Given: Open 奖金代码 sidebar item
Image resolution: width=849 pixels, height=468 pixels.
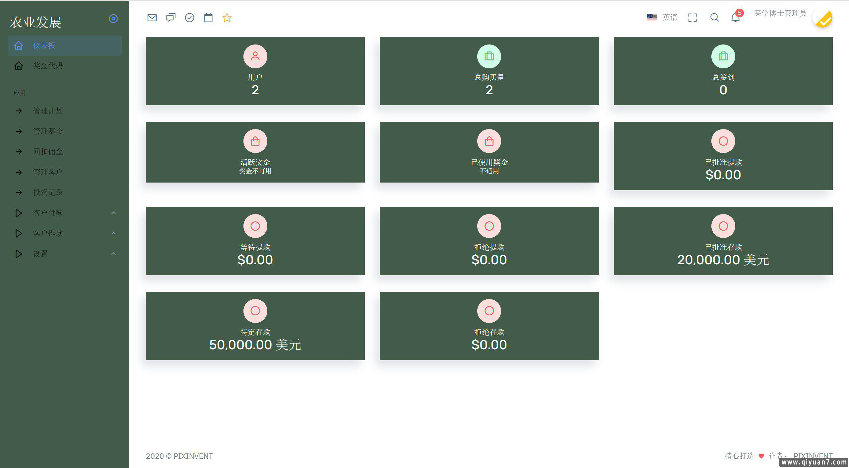Looking at the screenshot, I should point(48,66).
